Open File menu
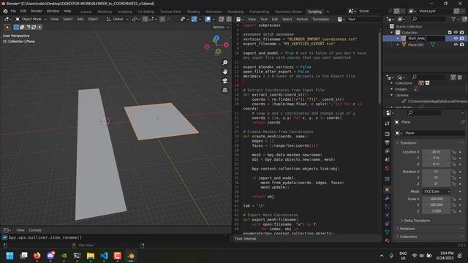Viewport: 468px width, 263px height. click(x=13, y=11)
